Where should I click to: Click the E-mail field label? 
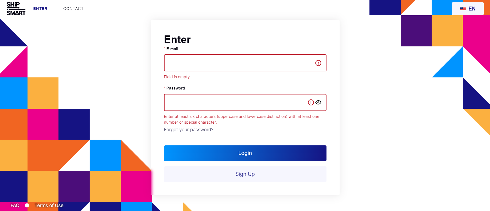172,49
